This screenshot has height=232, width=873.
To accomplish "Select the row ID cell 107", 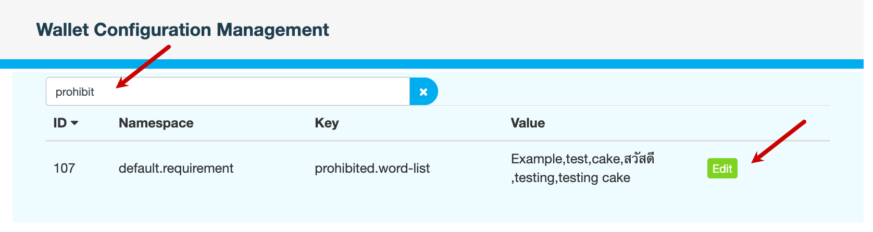I will pos(64,169).
